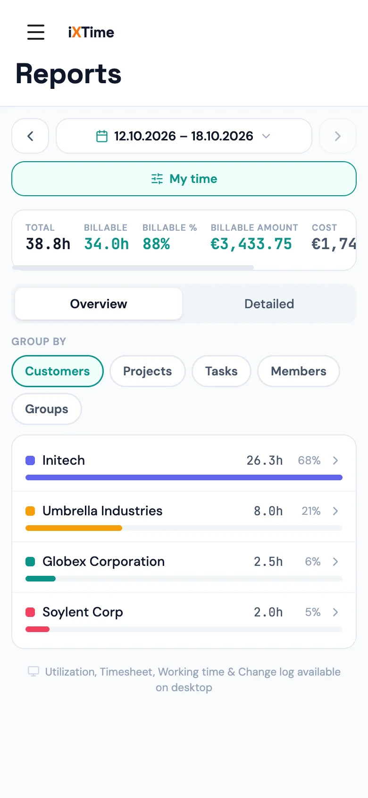Expand the Soylent Corp row chevron
Image resolution: width=368 pixels, height=798 pixels.
tap(335, 612)
